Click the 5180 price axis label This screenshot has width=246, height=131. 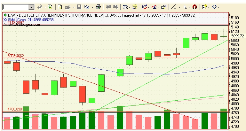(x=235, y=18)
